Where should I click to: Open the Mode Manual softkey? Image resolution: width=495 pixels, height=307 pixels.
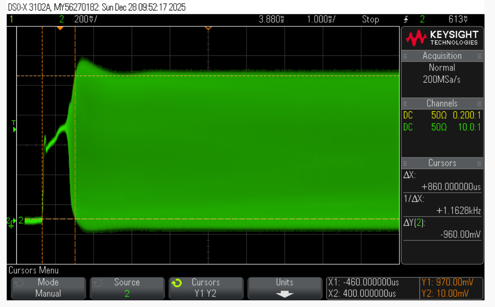point(48,288)
